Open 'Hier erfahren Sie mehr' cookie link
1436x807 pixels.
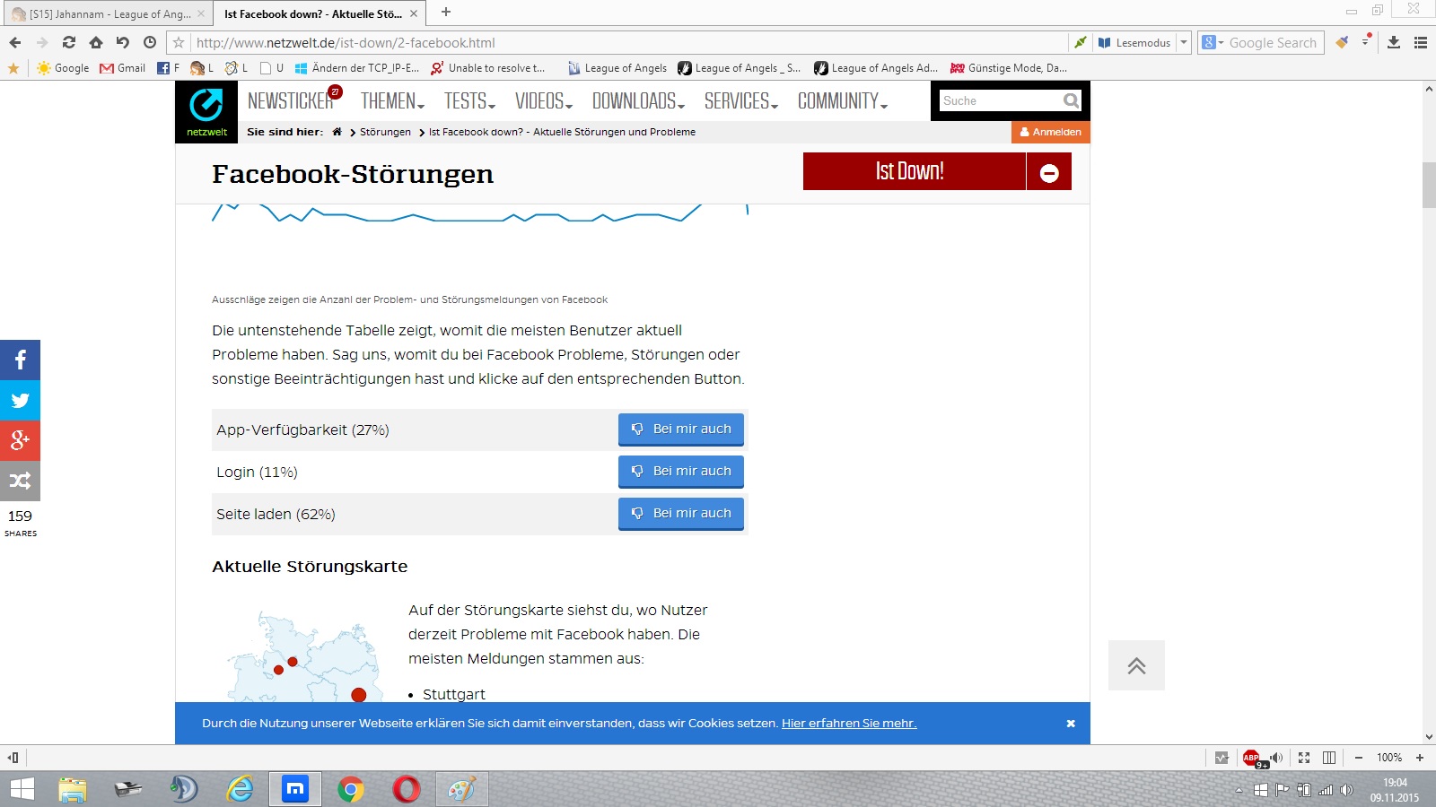(x=848, y=724)
